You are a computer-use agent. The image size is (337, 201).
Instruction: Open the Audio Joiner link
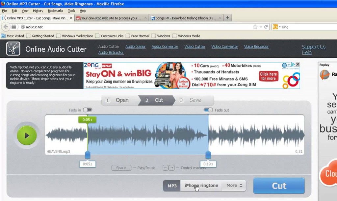pyautogui.click(x=135, y=46)
